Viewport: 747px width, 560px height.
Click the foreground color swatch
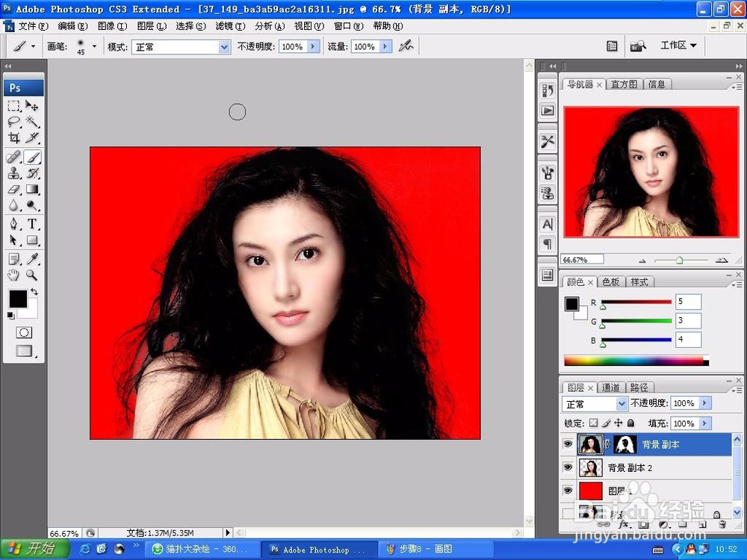17,299
